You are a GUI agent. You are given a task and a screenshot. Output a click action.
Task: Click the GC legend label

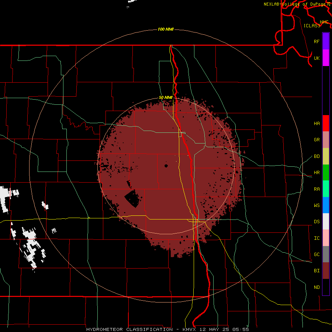317,255
